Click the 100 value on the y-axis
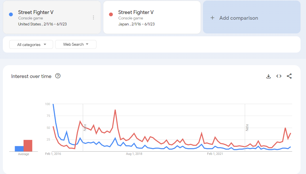This screenshot has width=306, height=174. pyautogui.click(x=47, y=104)
